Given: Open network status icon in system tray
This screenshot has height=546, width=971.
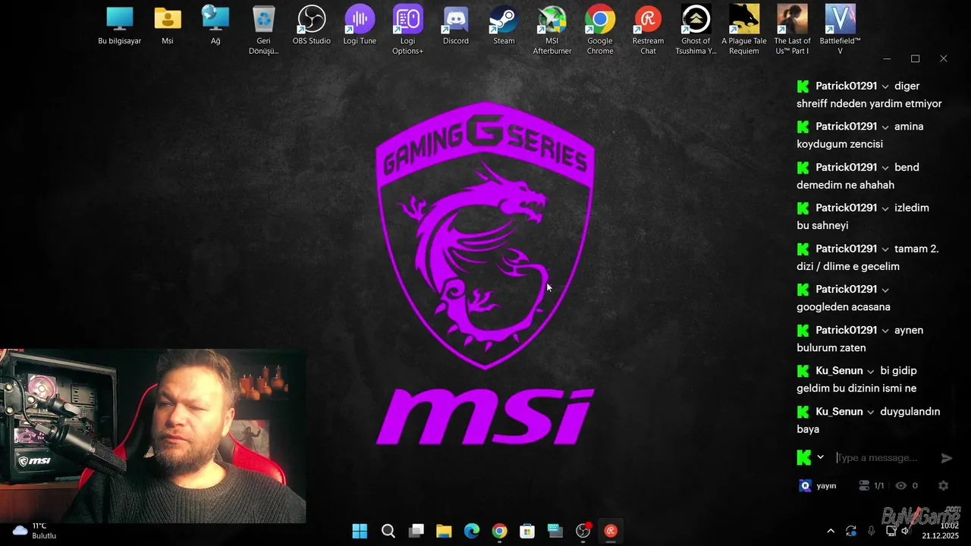Looking at the screenshot, I should [891, 531].
